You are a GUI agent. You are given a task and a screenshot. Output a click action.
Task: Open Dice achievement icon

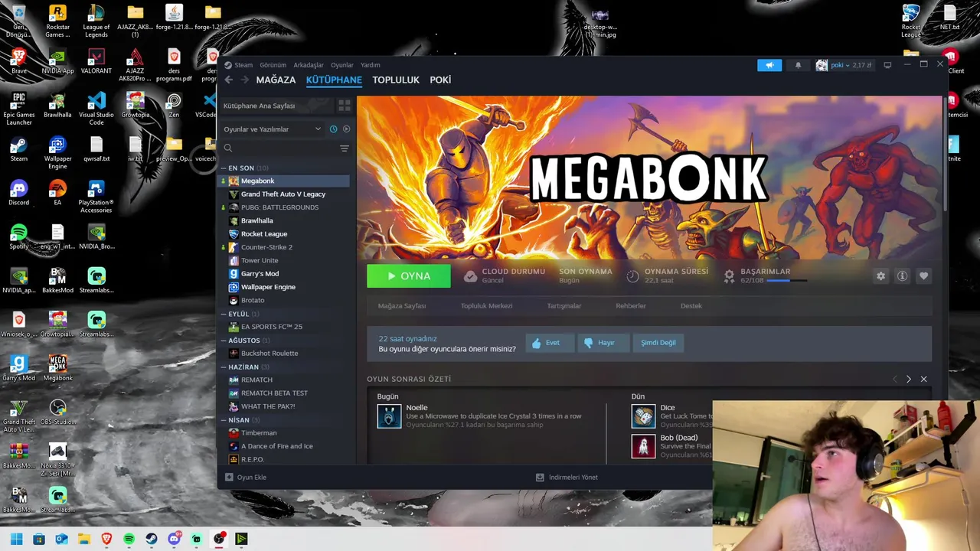pos(643,416)
